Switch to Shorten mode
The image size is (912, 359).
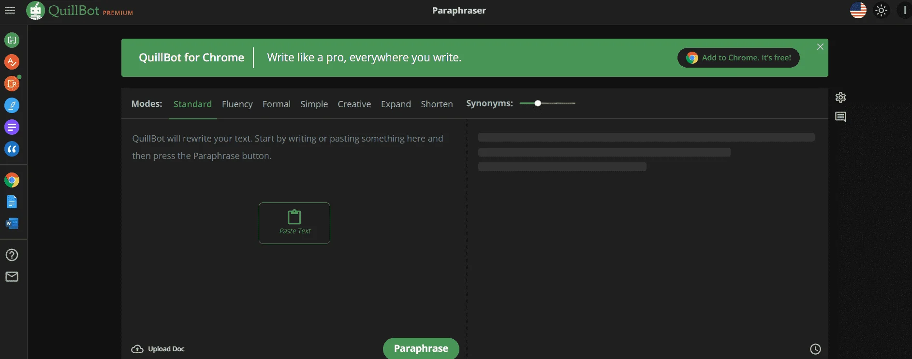click(x=437, y=104)
